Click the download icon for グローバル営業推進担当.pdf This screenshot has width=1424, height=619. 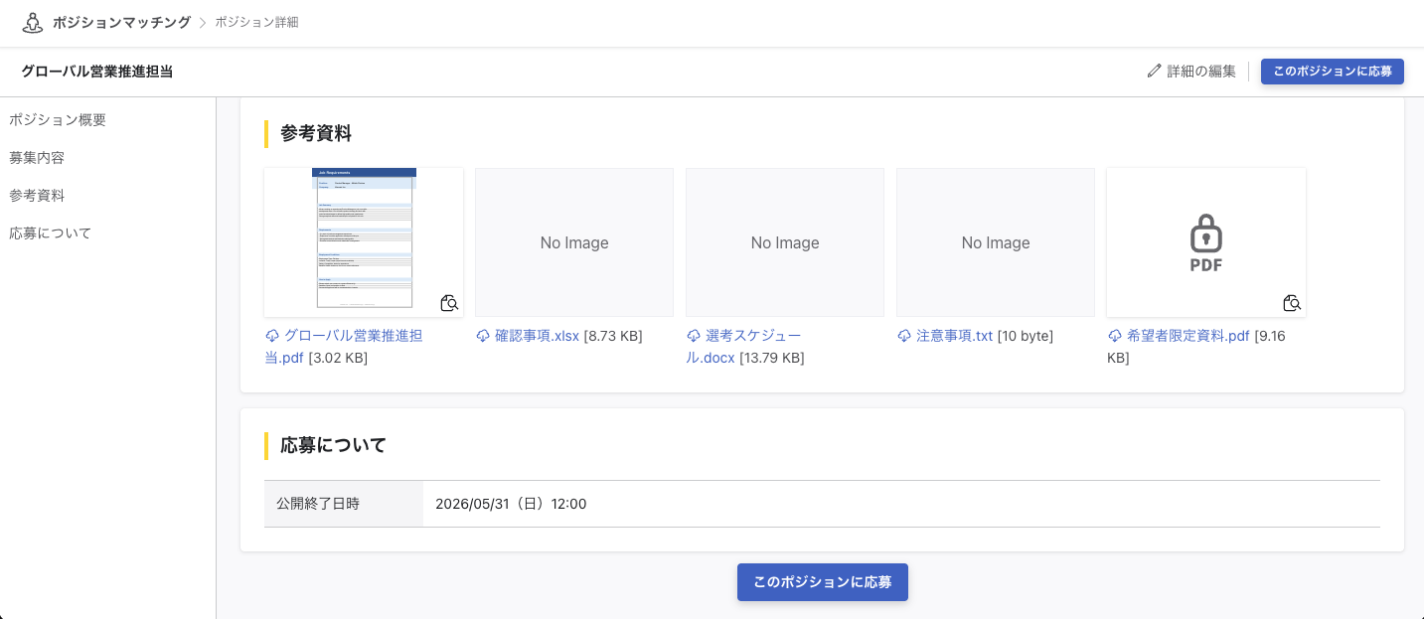pyautogui.click(x=272, y=336)
